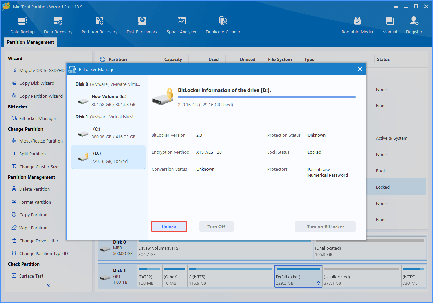Close the BitLocker Manager dialog
This screenshot has width=433, height=303.
pos(360,69)
